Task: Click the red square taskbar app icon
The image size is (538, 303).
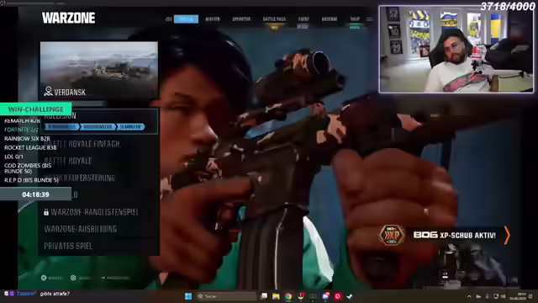Action: 338,296
